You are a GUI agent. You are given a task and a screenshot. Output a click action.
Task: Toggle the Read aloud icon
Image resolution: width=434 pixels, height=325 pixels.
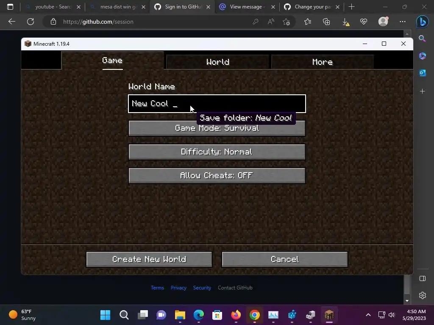click(x=271, y=22)
